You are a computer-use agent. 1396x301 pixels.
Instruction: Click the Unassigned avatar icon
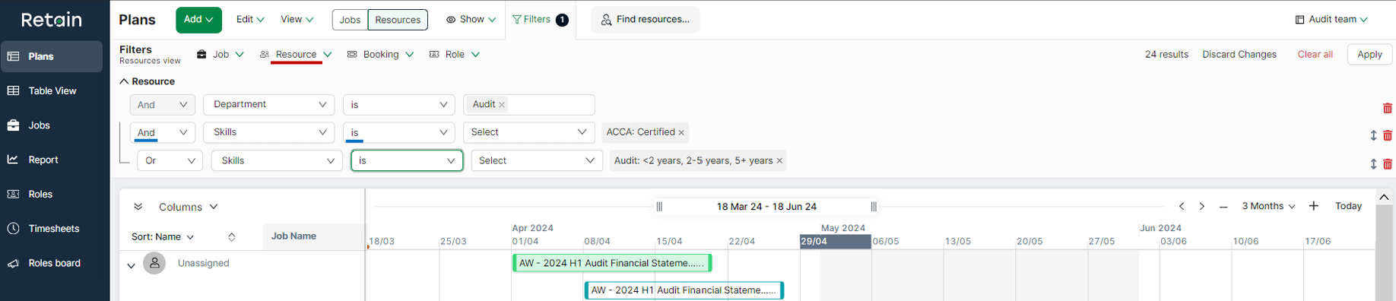click(154, 263)
